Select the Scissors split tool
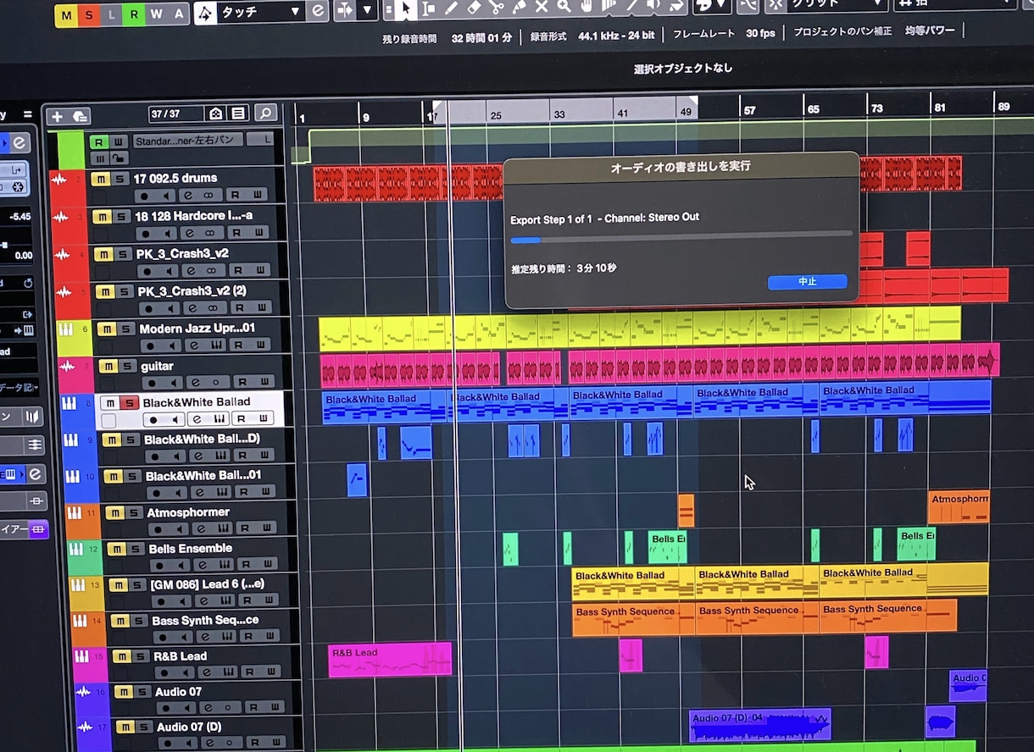This screenshot has width=1034, height=752. pyautogui.click(x=497, y=8)
